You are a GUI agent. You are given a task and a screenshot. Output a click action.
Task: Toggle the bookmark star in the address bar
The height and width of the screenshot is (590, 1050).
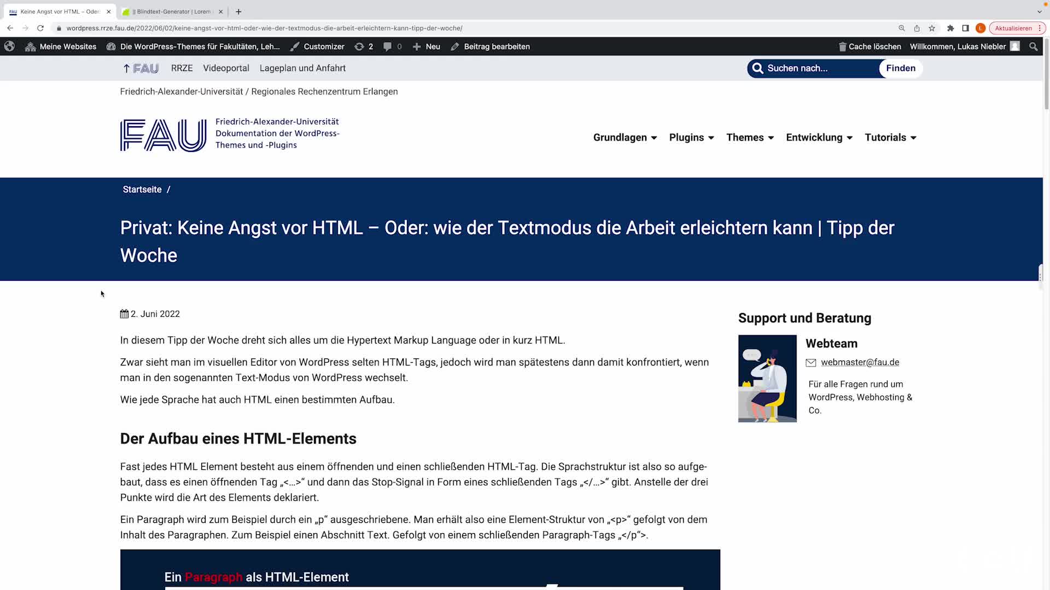point(932,28)
